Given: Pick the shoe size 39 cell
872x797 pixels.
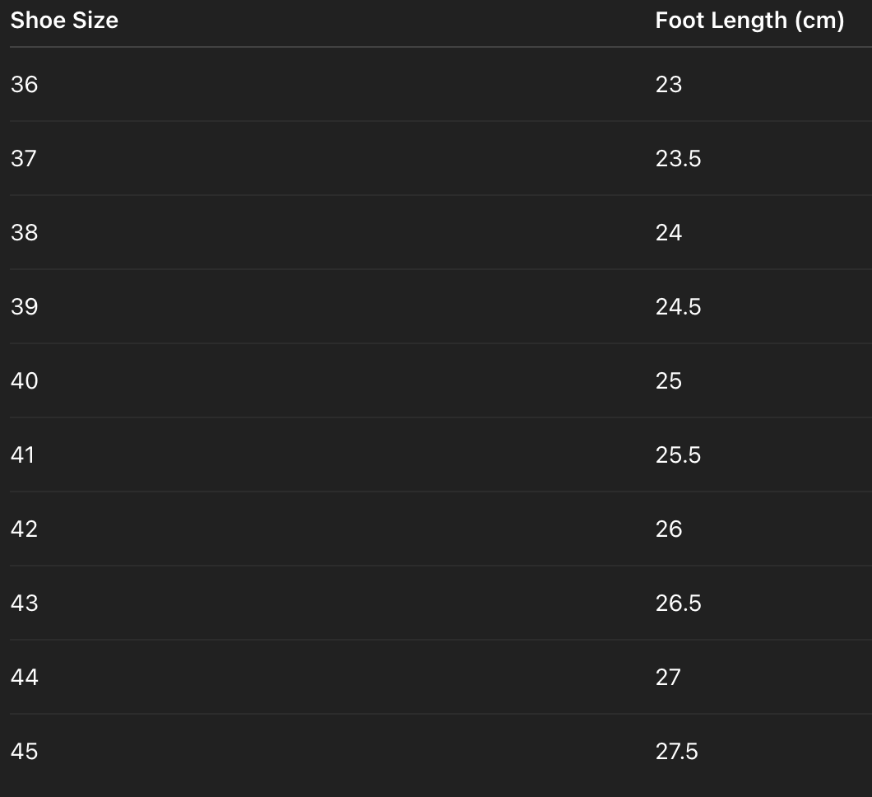Looking at the screenshot, I should tap(25, 306).
